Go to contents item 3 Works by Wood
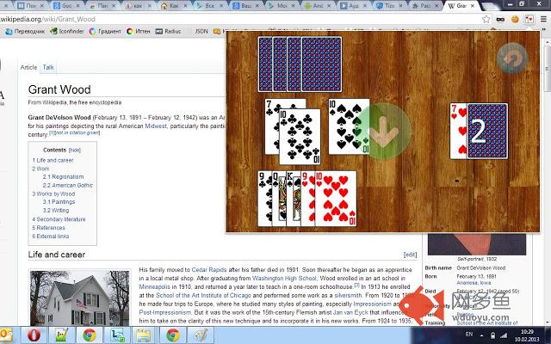Viewport: 551px width, 344px height. coord(53,193)
